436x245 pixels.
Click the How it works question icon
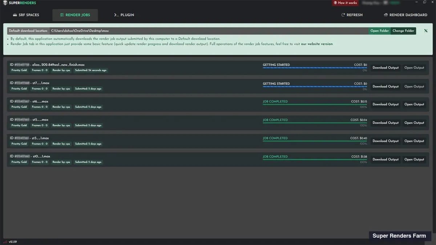click(335, 3)
